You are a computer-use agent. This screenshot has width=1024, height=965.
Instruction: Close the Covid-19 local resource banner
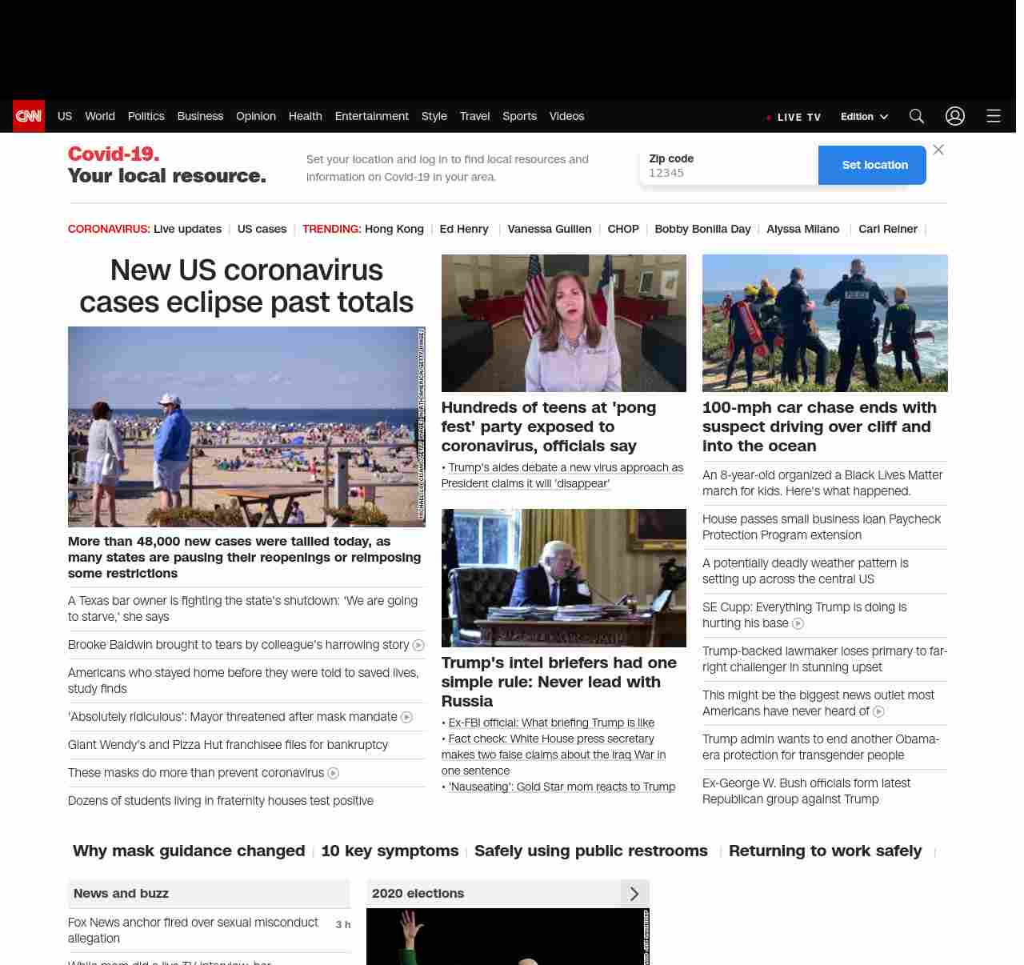click(938, 150)
